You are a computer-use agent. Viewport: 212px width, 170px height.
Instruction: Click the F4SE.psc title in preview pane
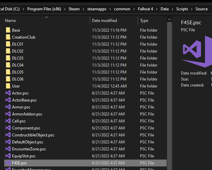[191, 23]
